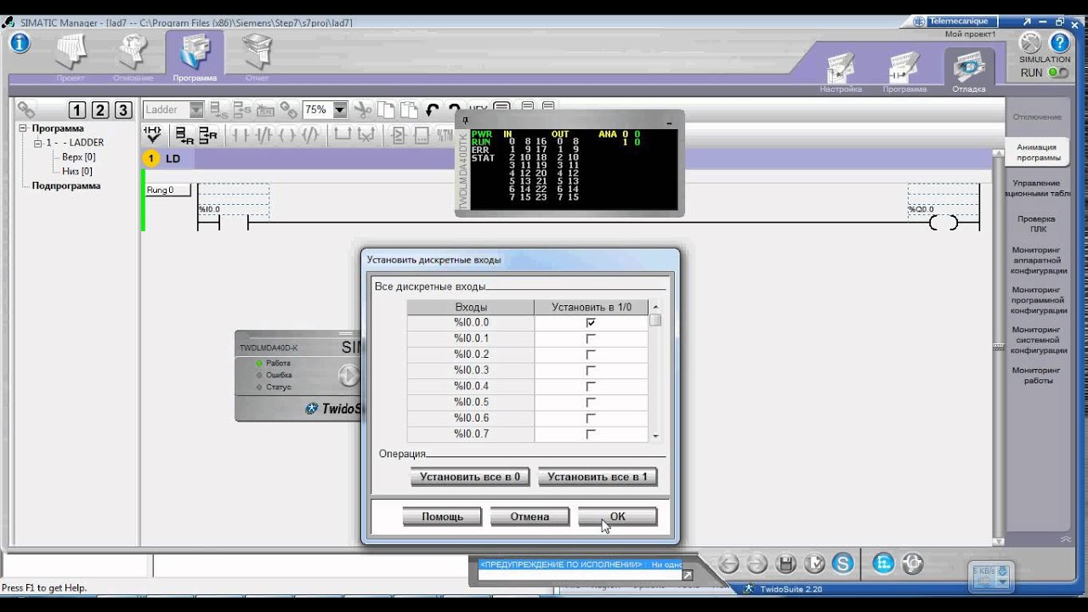Click the wrench settings icon top right
This screenshot has height=612, width=1088.
pos(1029,43)
